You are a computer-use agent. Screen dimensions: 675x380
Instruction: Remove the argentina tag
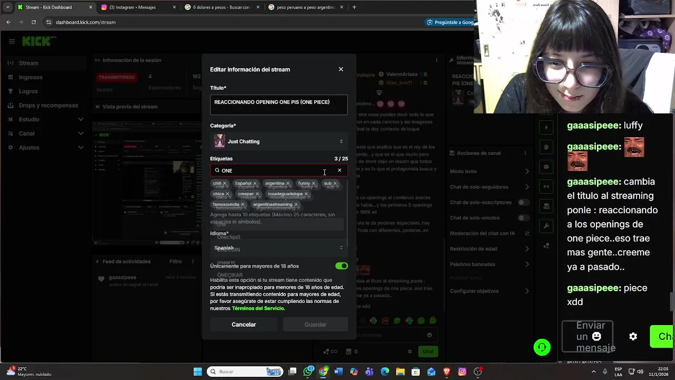[x=287, y=184]
